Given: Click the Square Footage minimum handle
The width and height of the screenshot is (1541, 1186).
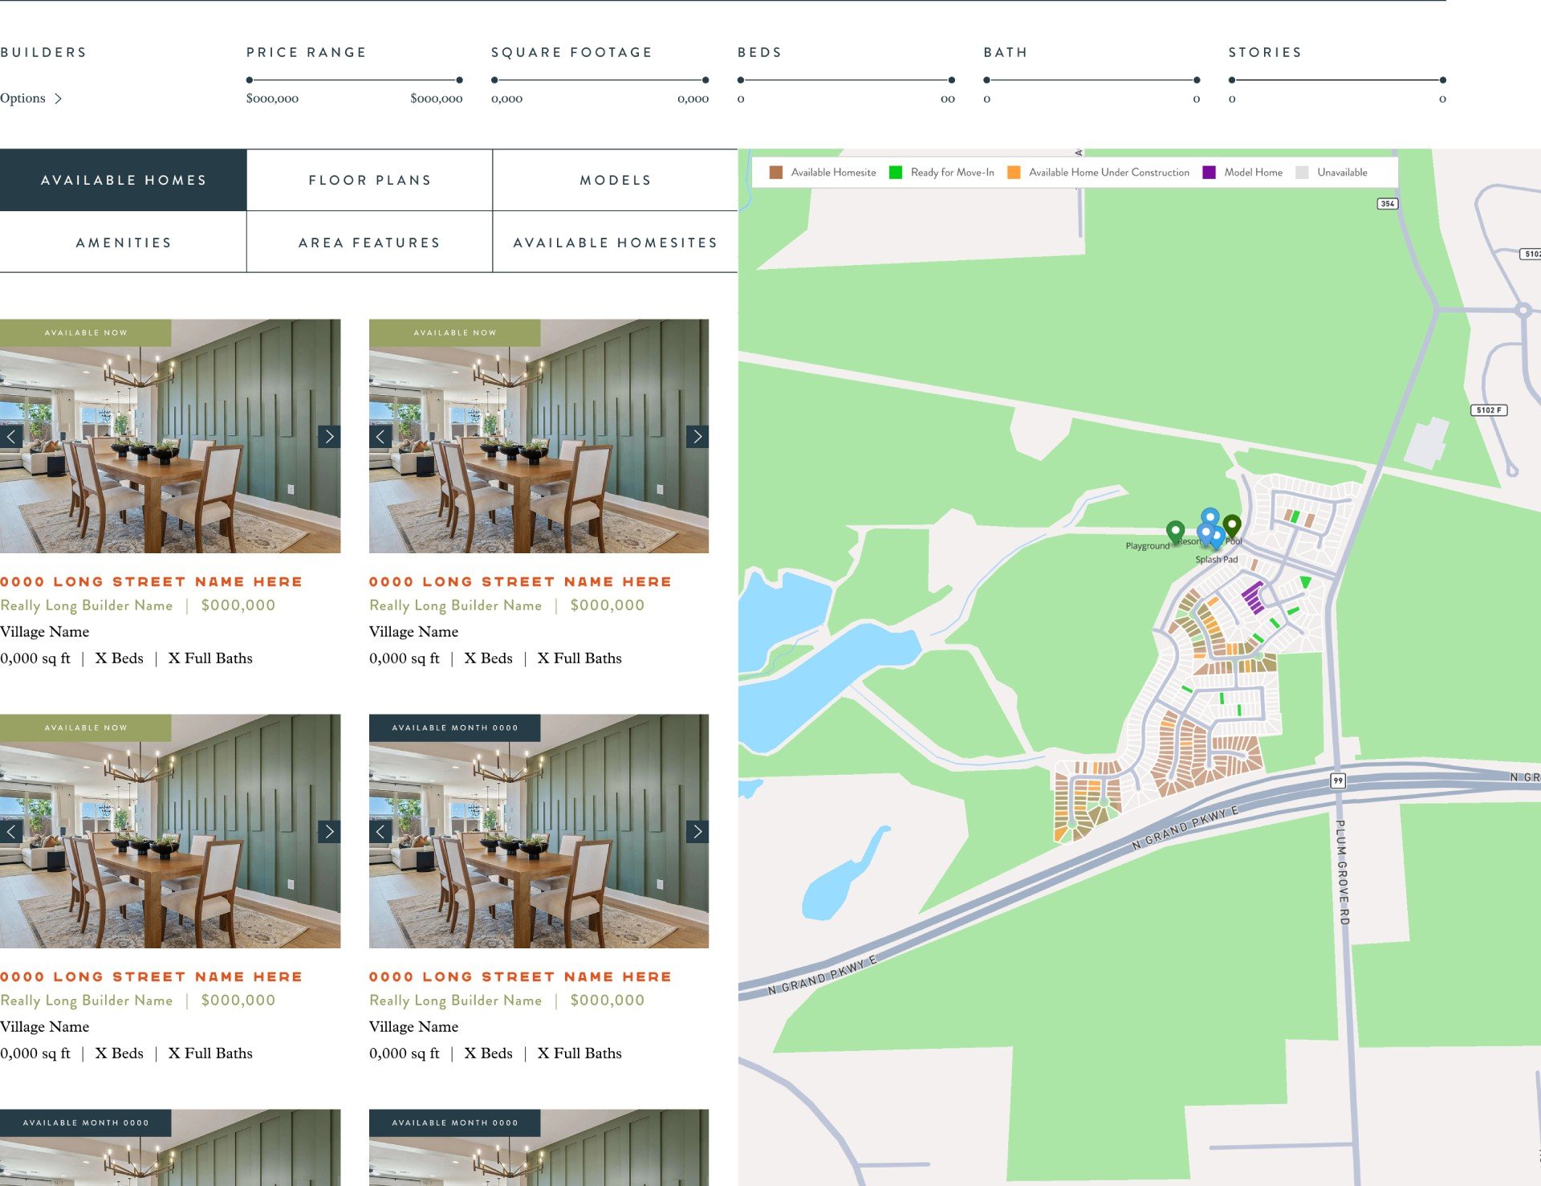Looking at the screenshot, I should click(x=494, y=80).
